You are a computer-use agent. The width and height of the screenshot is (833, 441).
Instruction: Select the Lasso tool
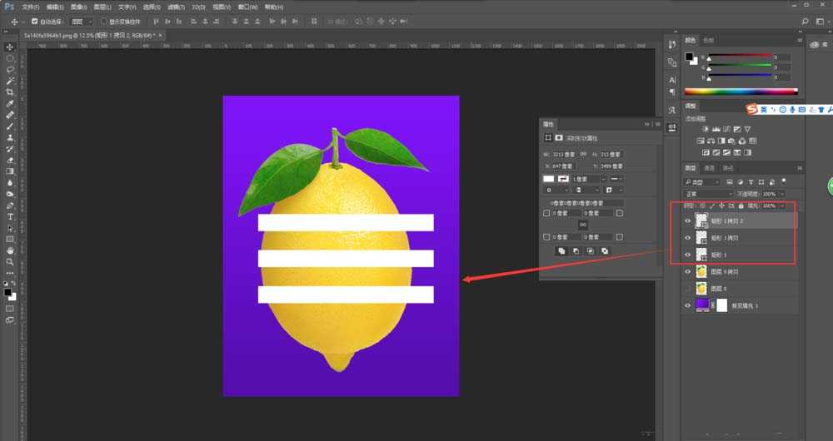pos(10,70)
